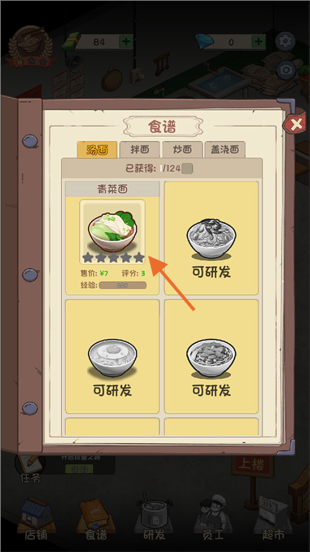The image size is (310, 552).
Task: Select the 汤面 tab
Action: click(97, 149)
